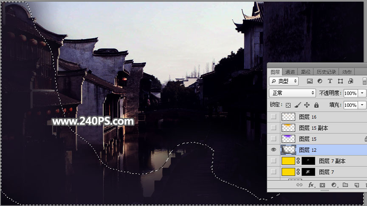
Task: Add layer mask icon
Action: coord(322,185)
